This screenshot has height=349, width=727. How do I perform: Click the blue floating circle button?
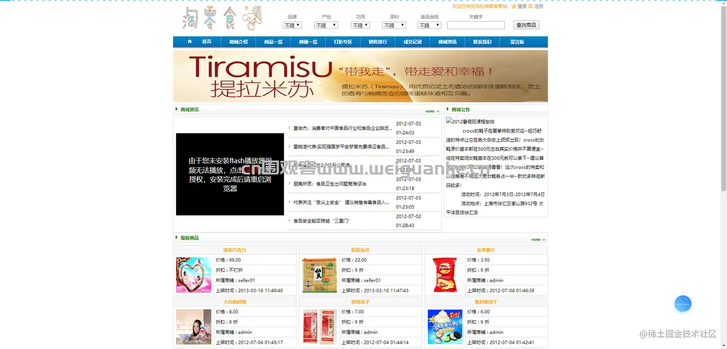pos(683,304)
